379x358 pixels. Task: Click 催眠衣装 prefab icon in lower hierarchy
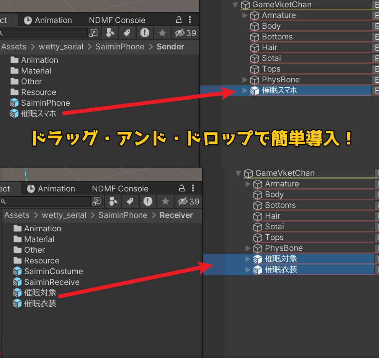(x=257, y=270)
